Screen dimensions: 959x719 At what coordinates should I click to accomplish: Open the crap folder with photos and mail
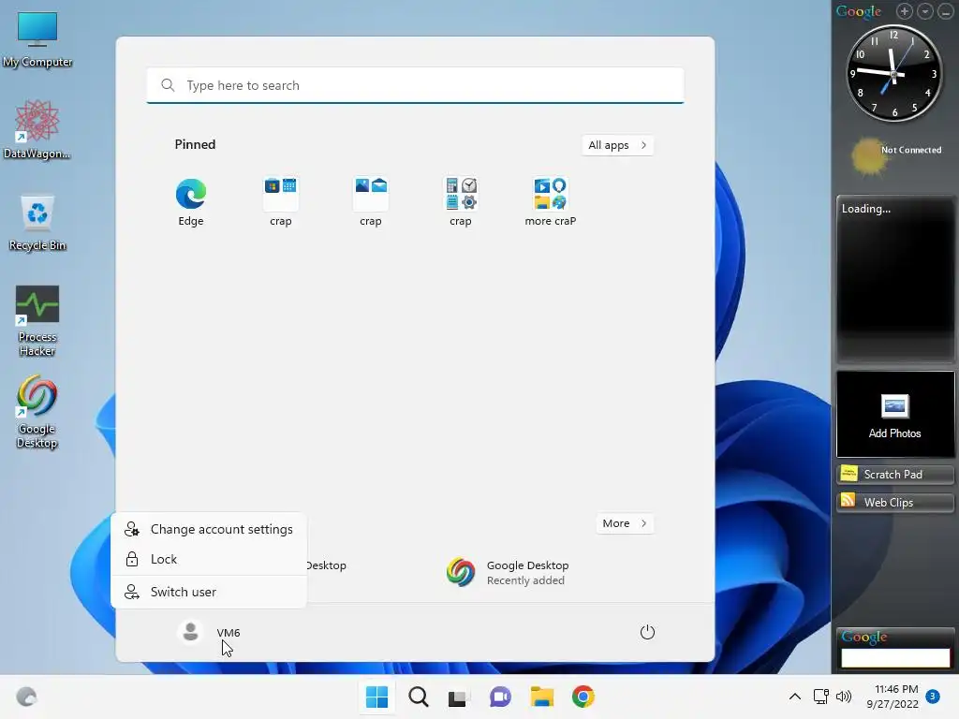pyautogui.click(x=371, y=202)
